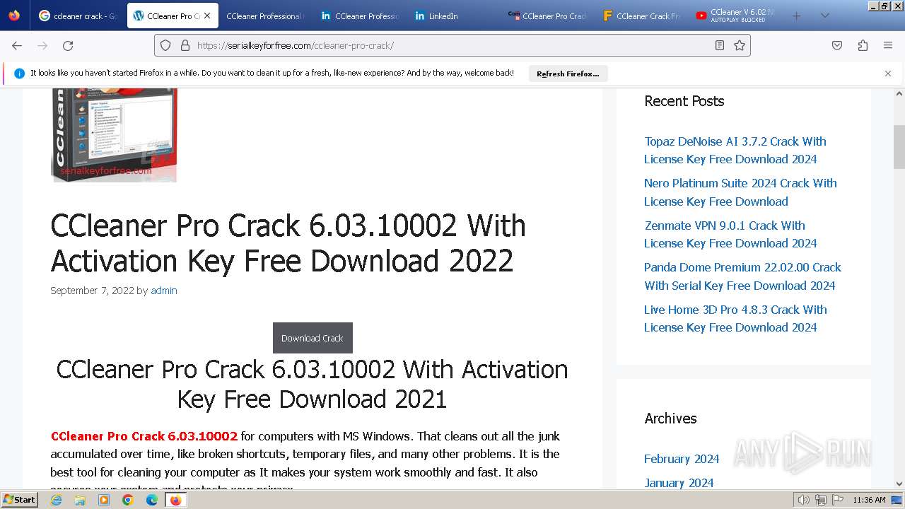Close the CCleaner Pro Crack tab

click(x=207, y=16)
